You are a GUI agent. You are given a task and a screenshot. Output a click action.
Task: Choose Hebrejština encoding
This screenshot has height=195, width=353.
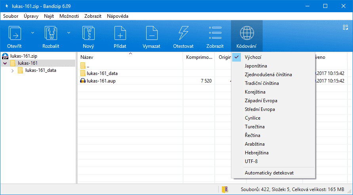(x=273, y=153)
